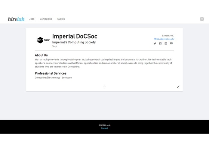Navigate to the Events section

tap(61, 19)
